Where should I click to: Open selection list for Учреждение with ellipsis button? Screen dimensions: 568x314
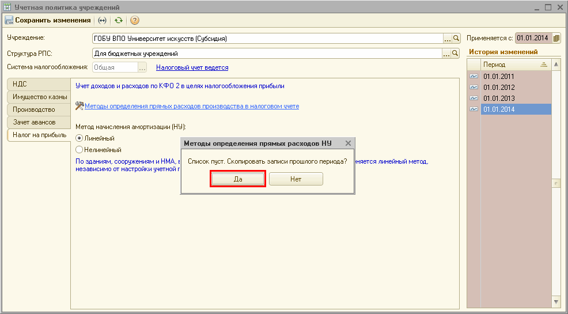pos(448,38)
